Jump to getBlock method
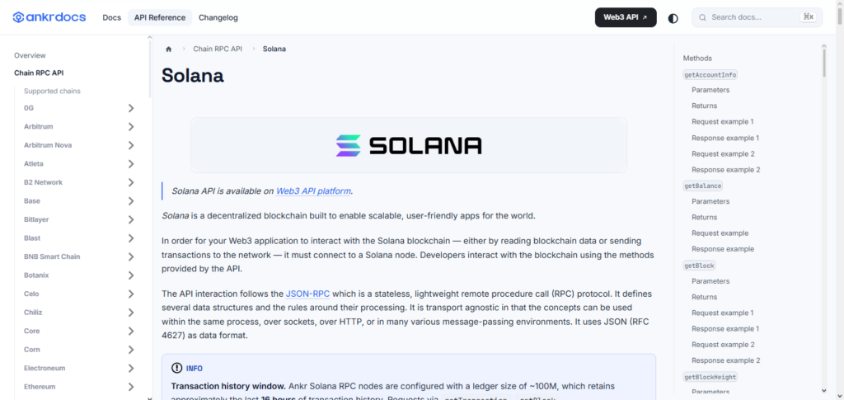This screenshot has height=400, width=844. tap(699, 266)
